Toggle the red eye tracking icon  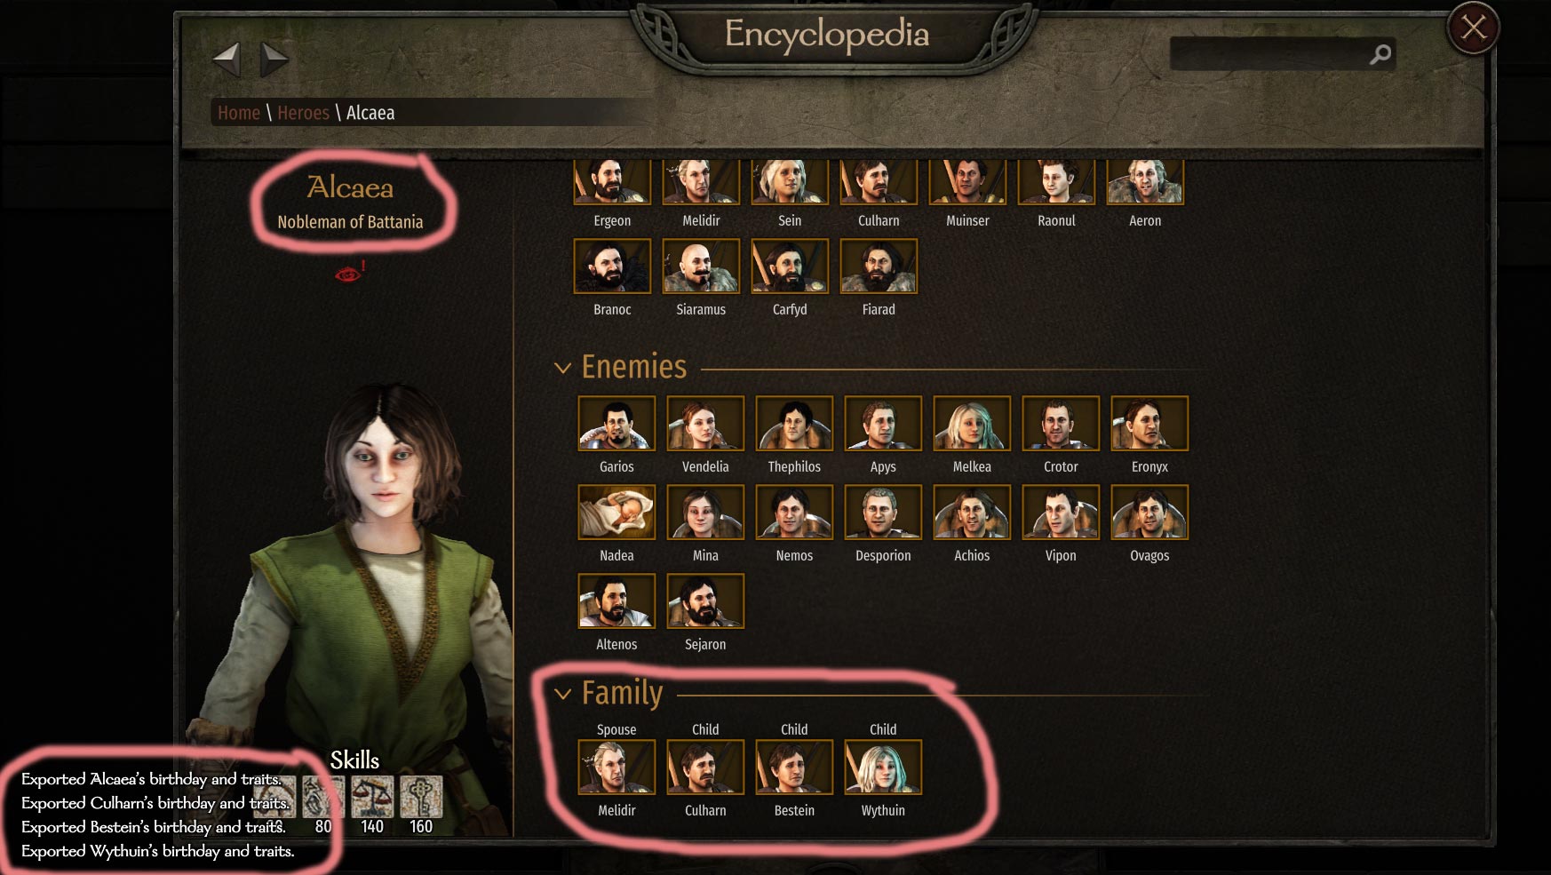click(349, 273)
